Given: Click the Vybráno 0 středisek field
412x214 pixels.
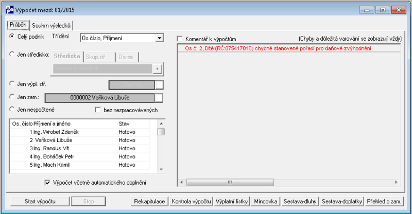Looking at the screenshot, I should point(102,68).
